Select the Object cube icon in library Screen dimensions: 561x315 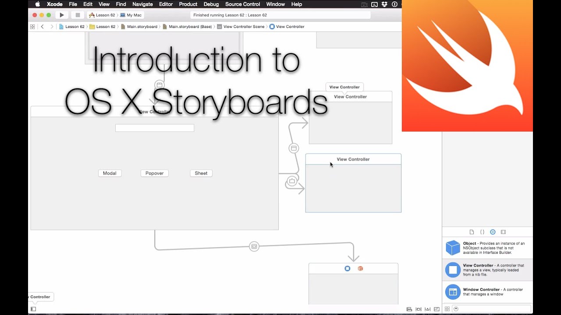pyautogui.click(x=453, y=248)
